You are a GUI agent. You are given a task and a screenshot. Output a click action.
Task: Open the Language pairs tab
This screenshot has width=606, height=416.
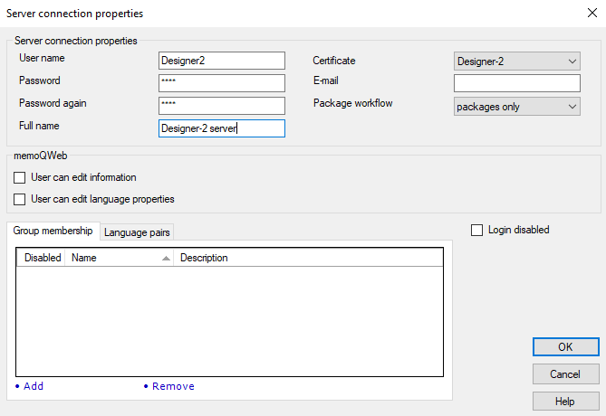(x=137, y=232)
